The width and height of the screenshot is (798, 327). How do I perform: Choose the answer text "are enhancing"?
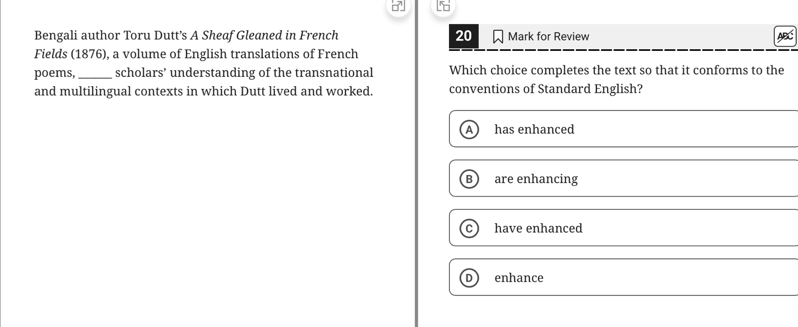click(x=536, y=179)
